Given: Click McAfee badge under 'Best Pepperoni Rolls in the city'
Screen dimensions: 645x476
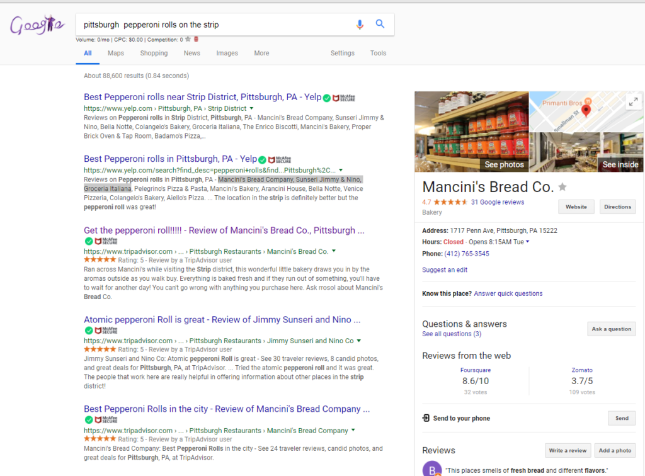Looking at the screenshot, I should click(x=106, y=420).
